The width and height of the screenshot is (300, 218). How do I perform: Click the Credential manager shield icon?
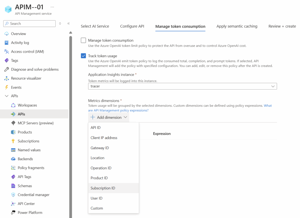[x=13, y=195]
